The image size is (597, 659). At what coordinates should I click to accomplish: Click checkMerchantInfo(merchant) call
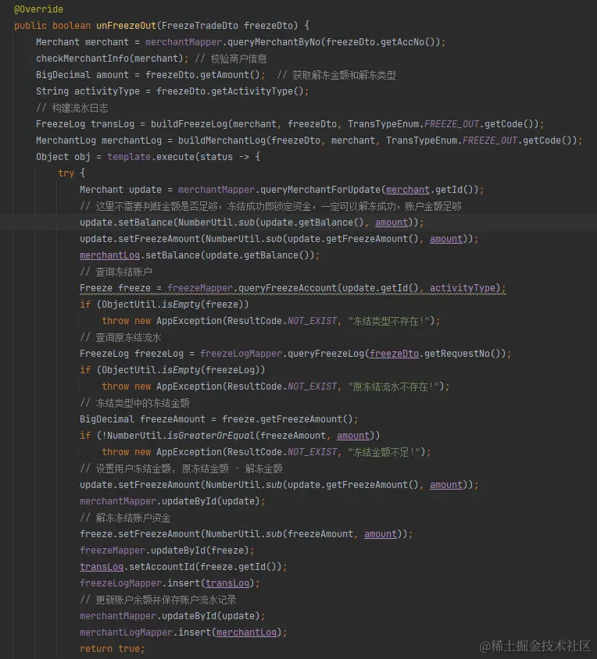pyautogui.click(x=109, y=59)
